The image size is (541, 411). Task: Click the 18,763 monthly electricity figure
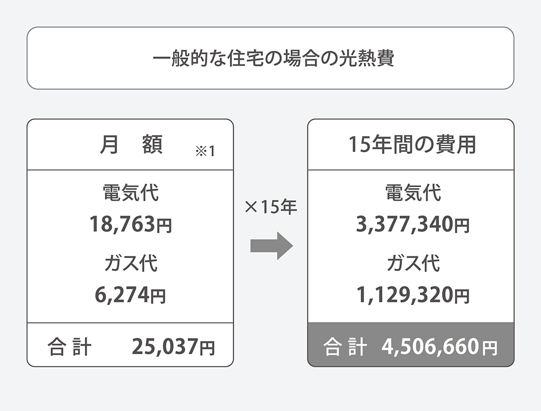[x=122, y=223]
